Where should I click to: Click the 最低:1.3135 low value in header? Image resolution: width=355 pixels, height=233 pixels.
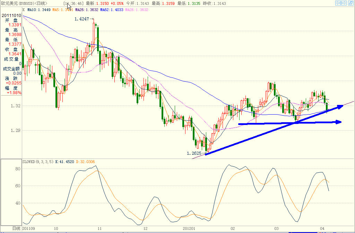click(x=189, y=3)
